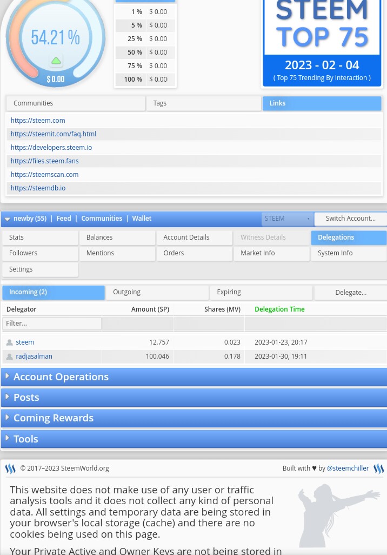Switch to the Communities tab above links
The width and height of the screenshot is (387, 555).
[76, 103]
